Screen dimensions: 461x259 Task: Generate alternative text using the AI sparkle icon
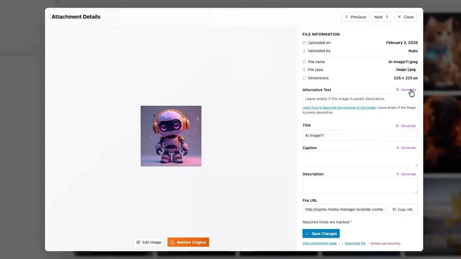coord(398,90)
